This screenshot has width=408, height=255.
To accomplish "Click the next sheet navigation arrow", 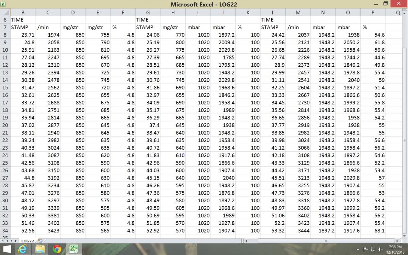I will point(11,241).
